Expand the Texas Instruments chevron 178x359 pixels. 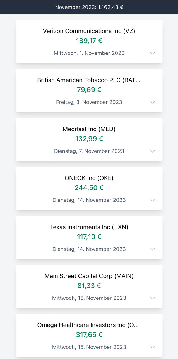point(152,249)
